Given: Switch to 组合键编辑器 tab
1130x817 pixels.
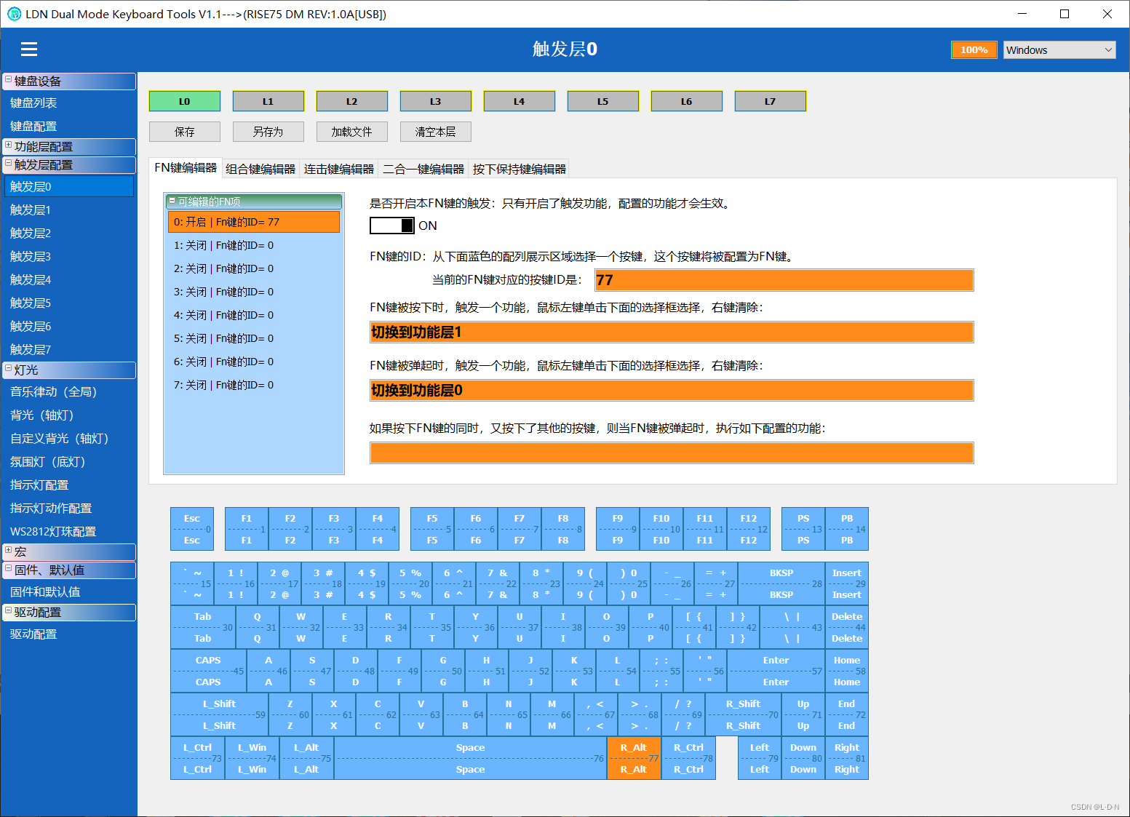Looking at the screenshot, I should 260,169.
